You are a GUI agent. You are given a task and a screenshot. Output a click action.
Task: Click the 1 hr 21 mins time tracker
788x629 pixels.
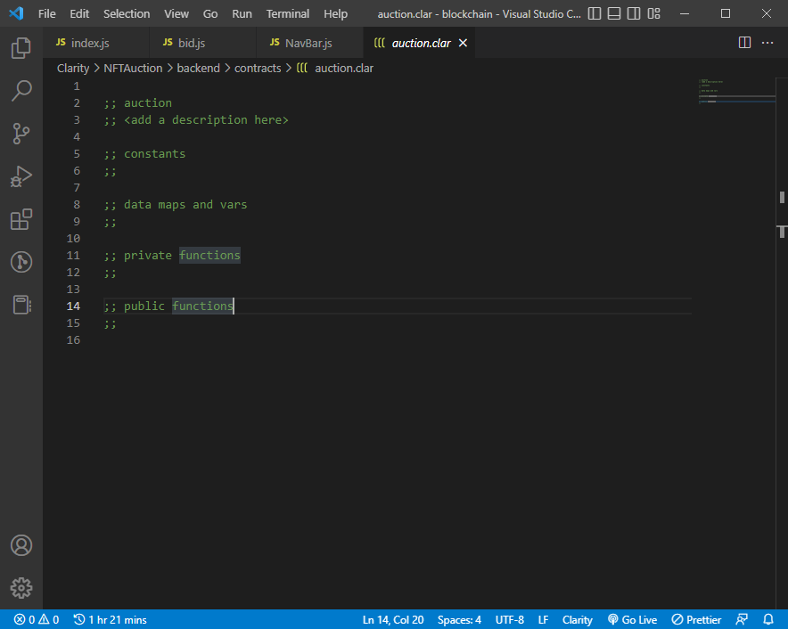coord(110,619)
